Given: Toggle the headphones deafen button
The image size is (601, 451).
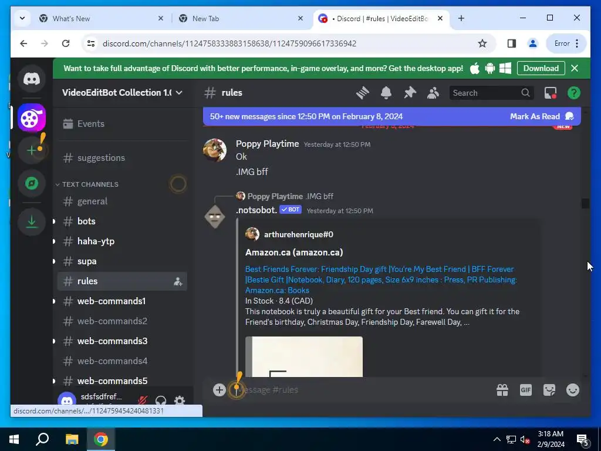Looking at the screenshot, I should tap(161, 400).
